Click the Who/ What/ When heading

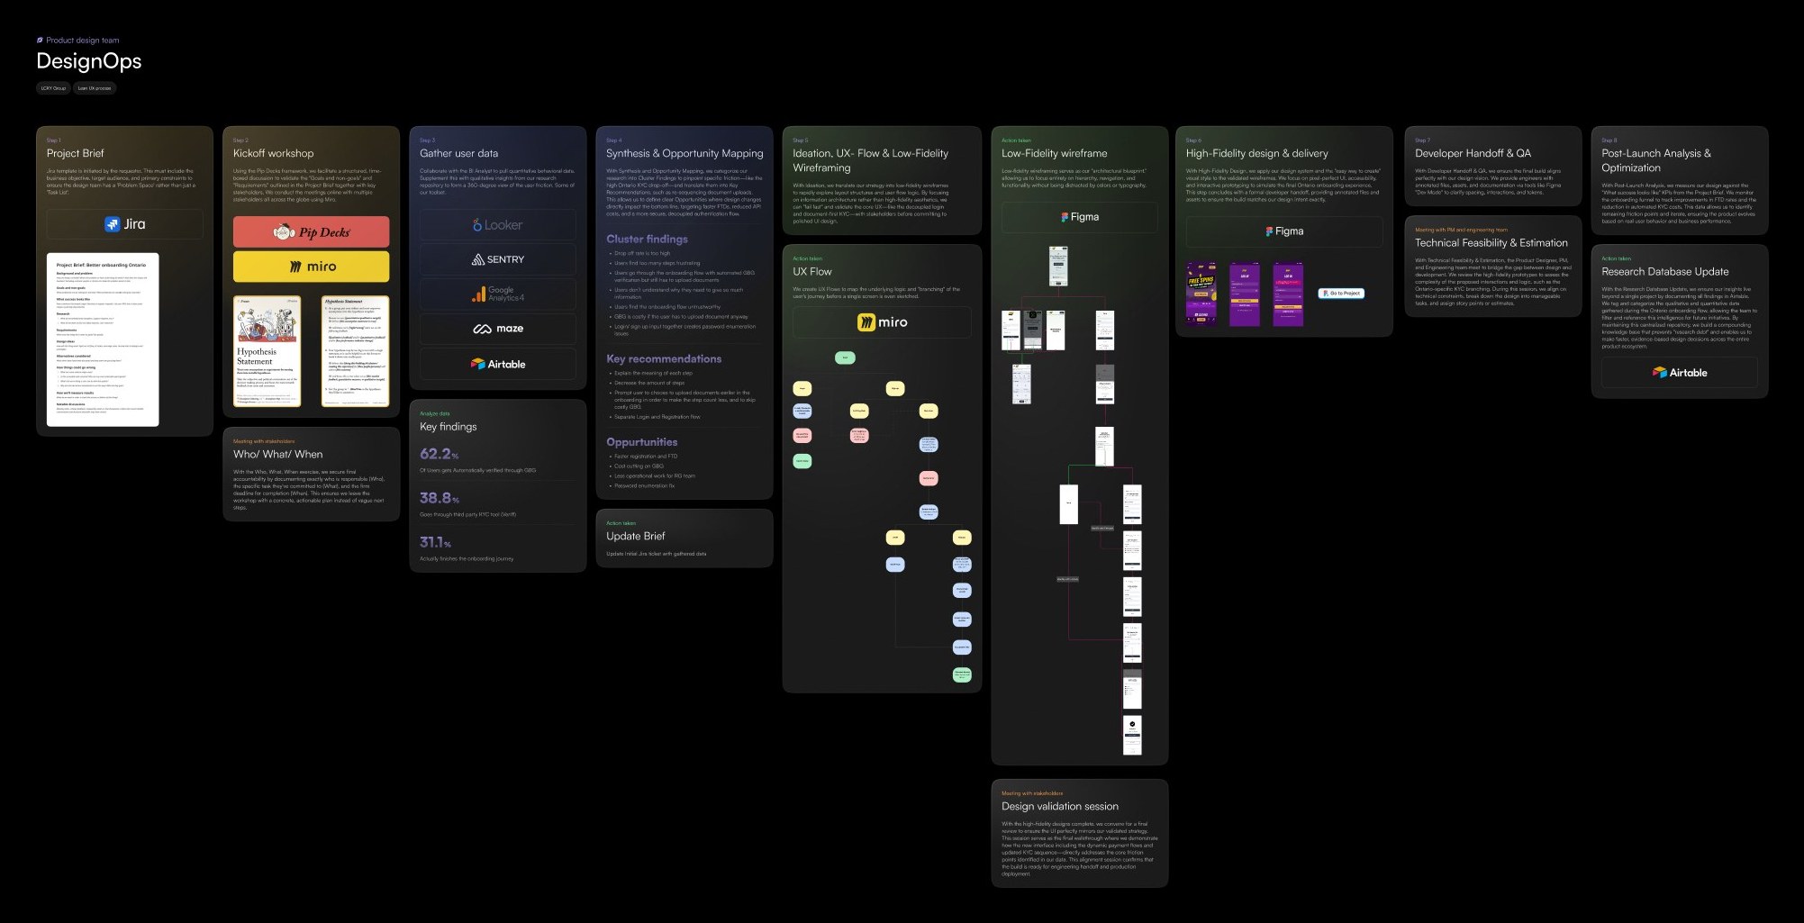point(277,455)
